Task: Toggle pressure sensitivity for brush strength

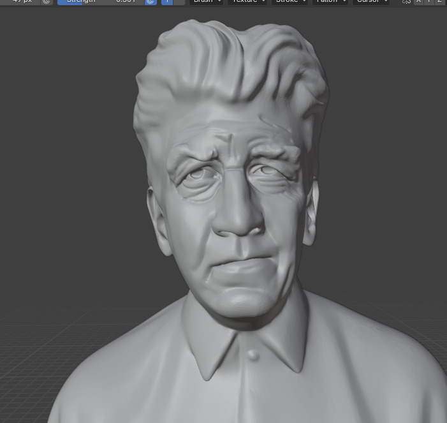Action: pyautogui.click(x=150, y=1)
